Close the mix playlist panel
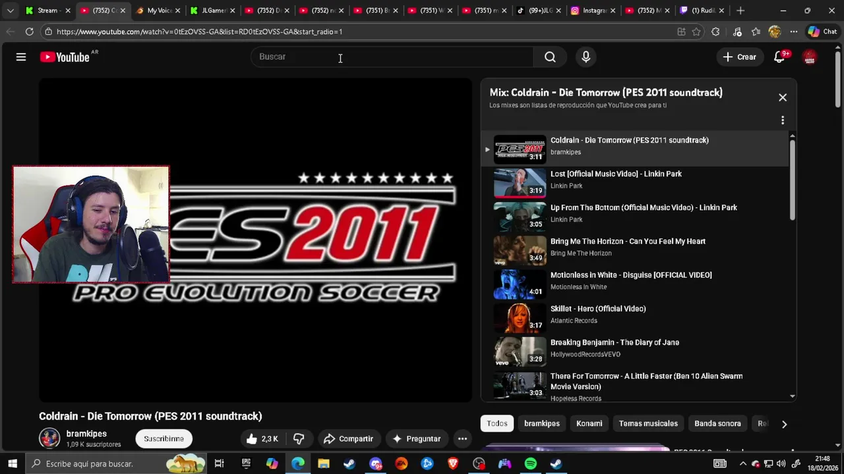The image size is (844, 474). point(783,97)
